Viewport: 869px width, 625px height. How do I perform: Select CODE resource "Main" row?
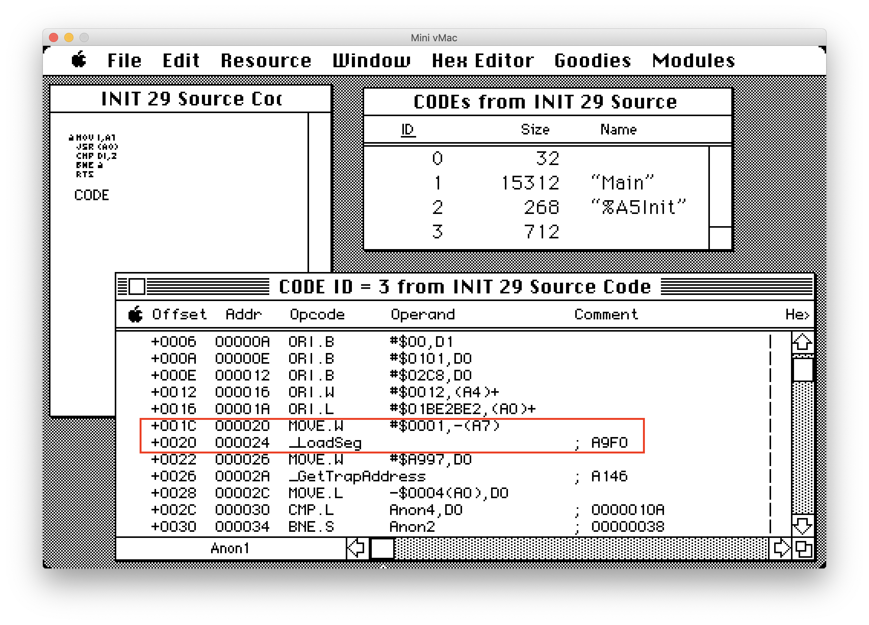536,183
